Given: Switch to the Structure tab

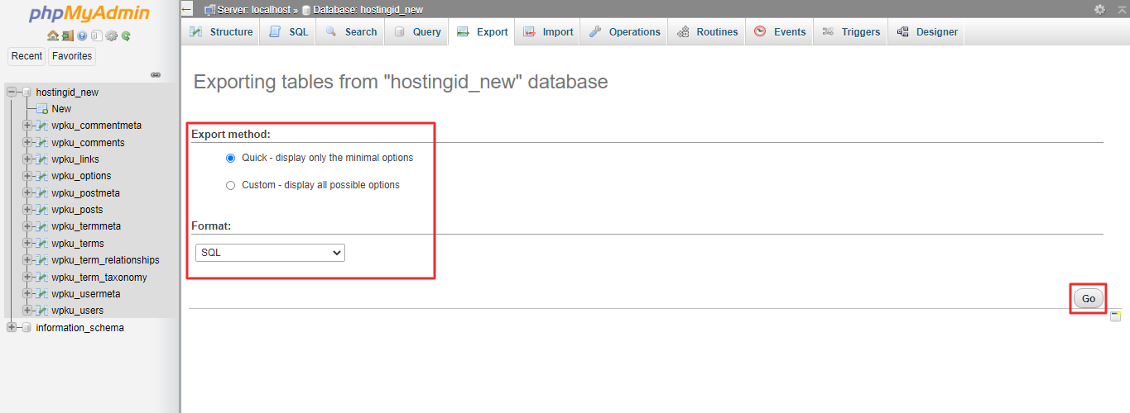Looking at the screenshot, I should pos(221,32).
